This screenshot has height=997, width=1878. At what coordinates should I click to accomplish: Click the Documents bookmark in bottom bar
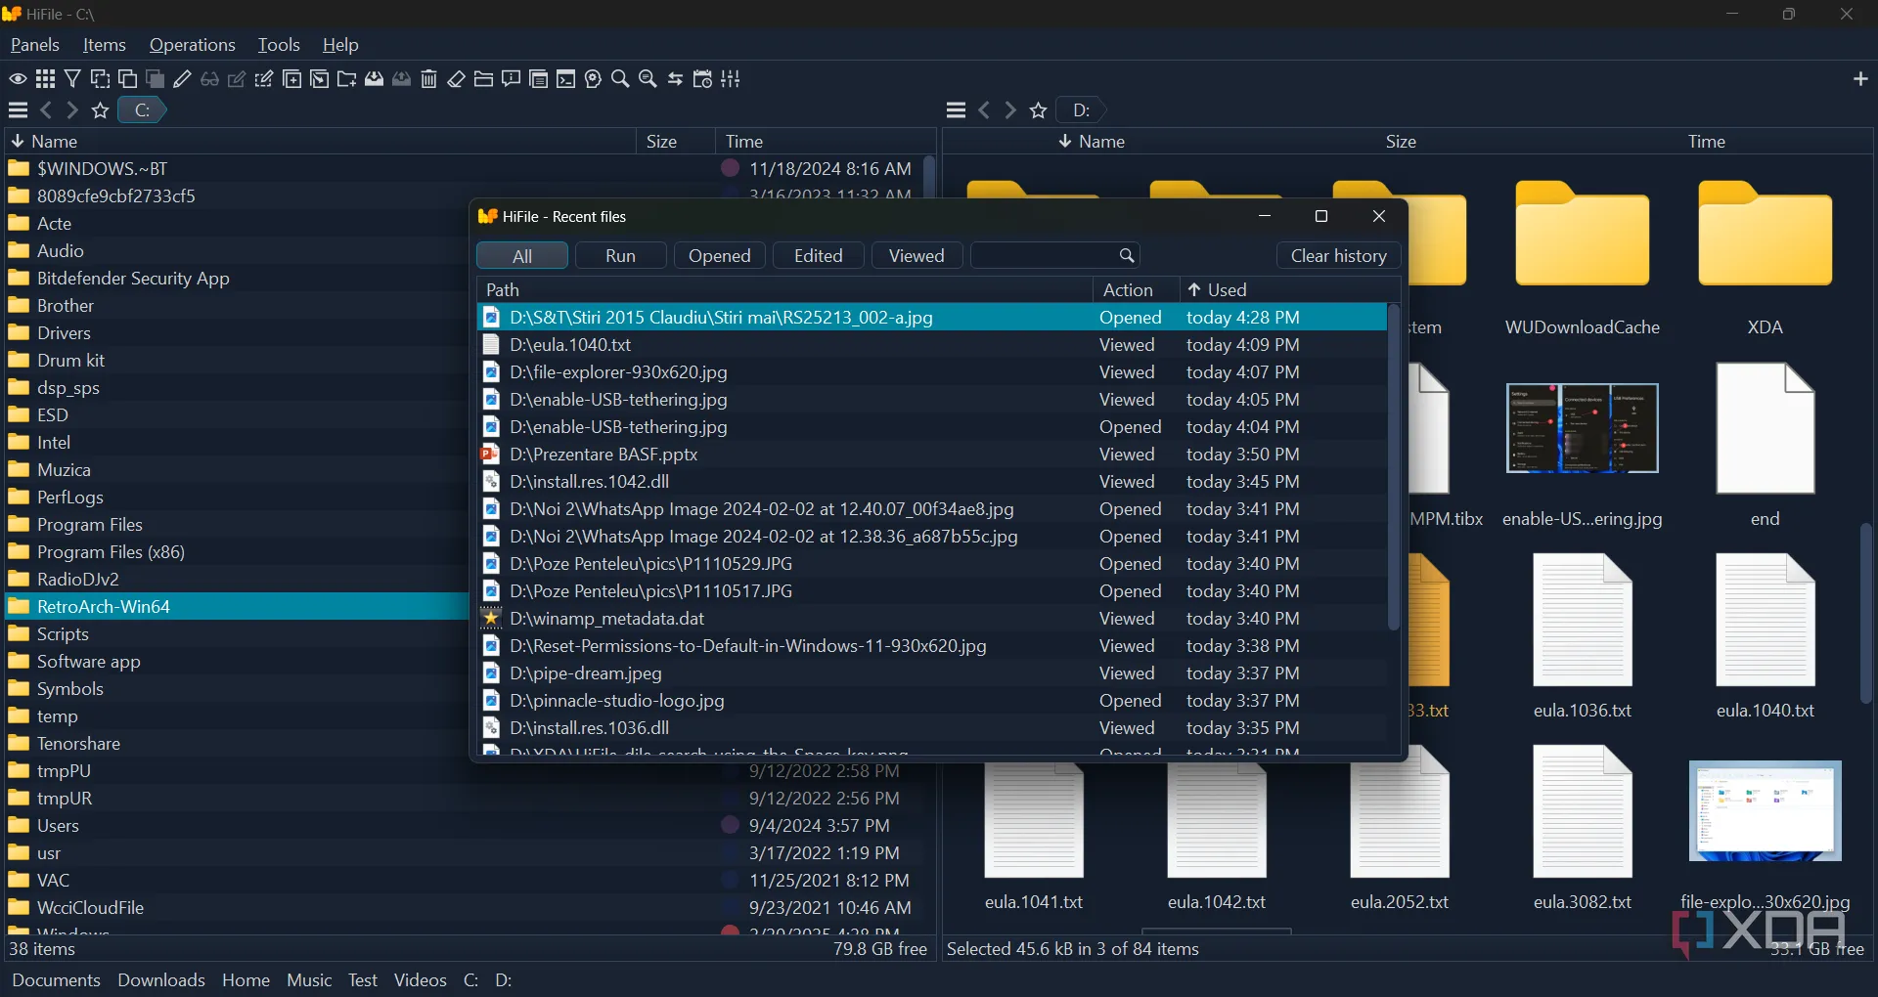[56, 980]
